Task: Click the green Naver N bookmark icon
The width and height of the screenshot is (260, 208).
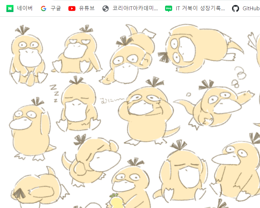Action: tap(10, 8)
